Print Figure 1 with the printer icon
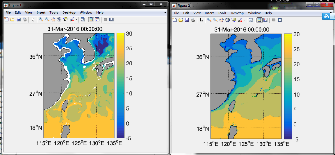This screenshot has height=155, width=335. 25,20
